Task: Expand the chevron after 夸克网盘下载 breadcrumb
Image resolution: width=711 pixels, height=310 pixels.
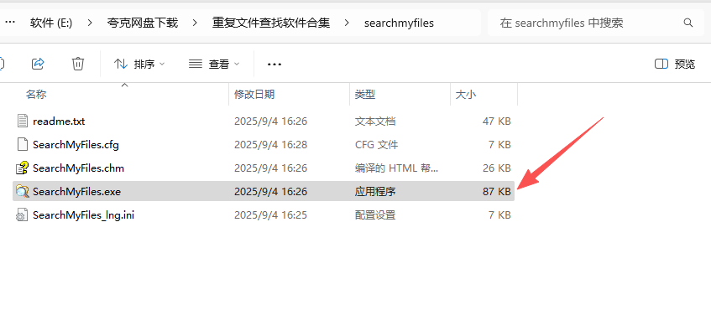Action: [195, 23]
